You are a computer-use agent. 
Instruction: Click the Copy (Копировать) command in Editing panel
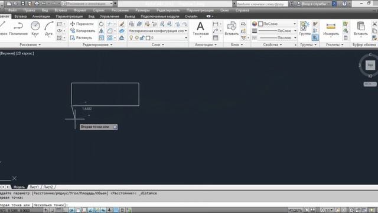point(83,31)
